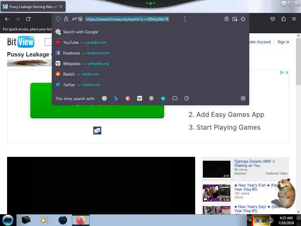Search open tabs using tab icon
This screenshot has height=226, width=301.
[175, 98]
